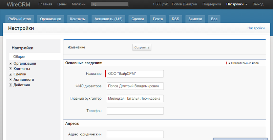Image resolution: width=273 pixels, height=140 pixels.
Task: Click the search magnifier icon
Action: [94, 4]
